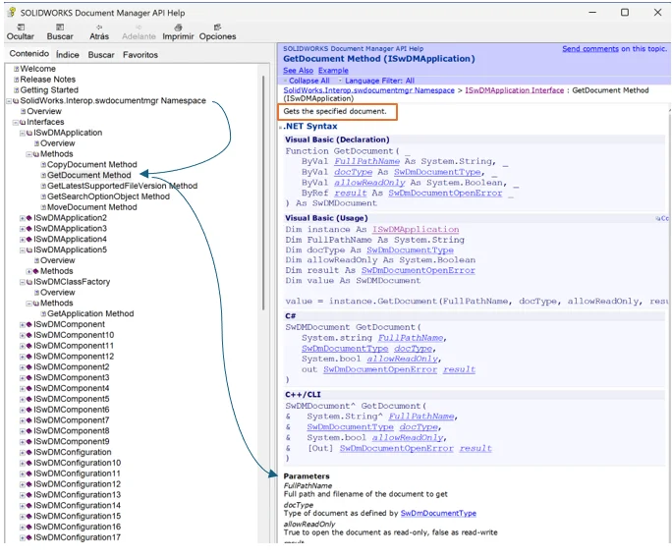Click FullPathName link in Visual Basic declaration

click(366, 161)
